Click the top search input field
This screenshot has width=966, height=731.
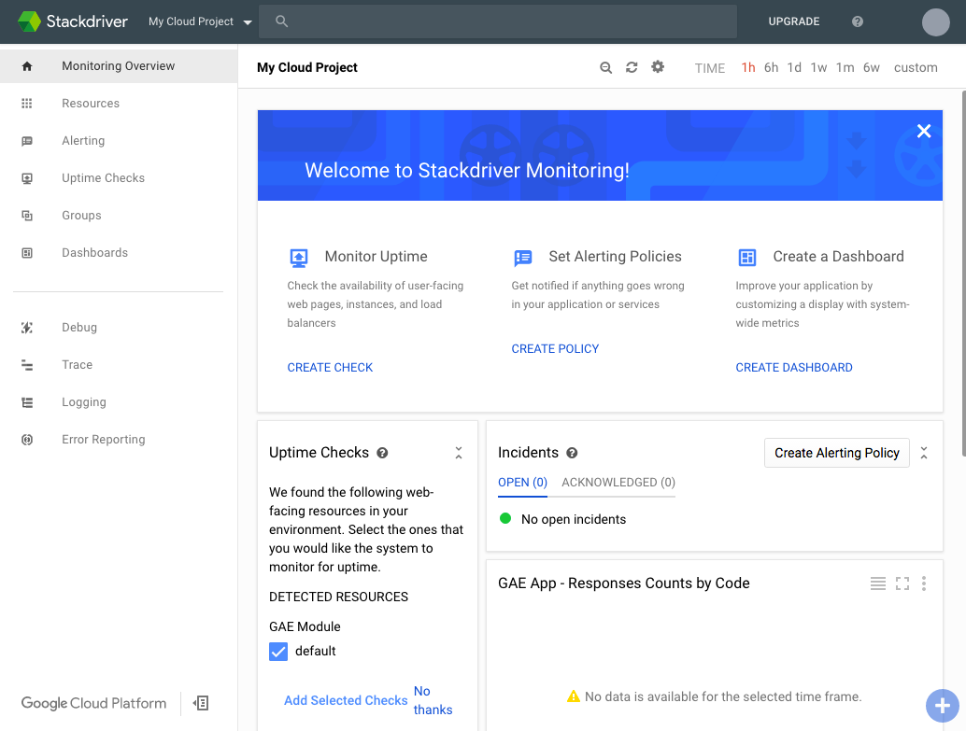[x=498, y=21]
